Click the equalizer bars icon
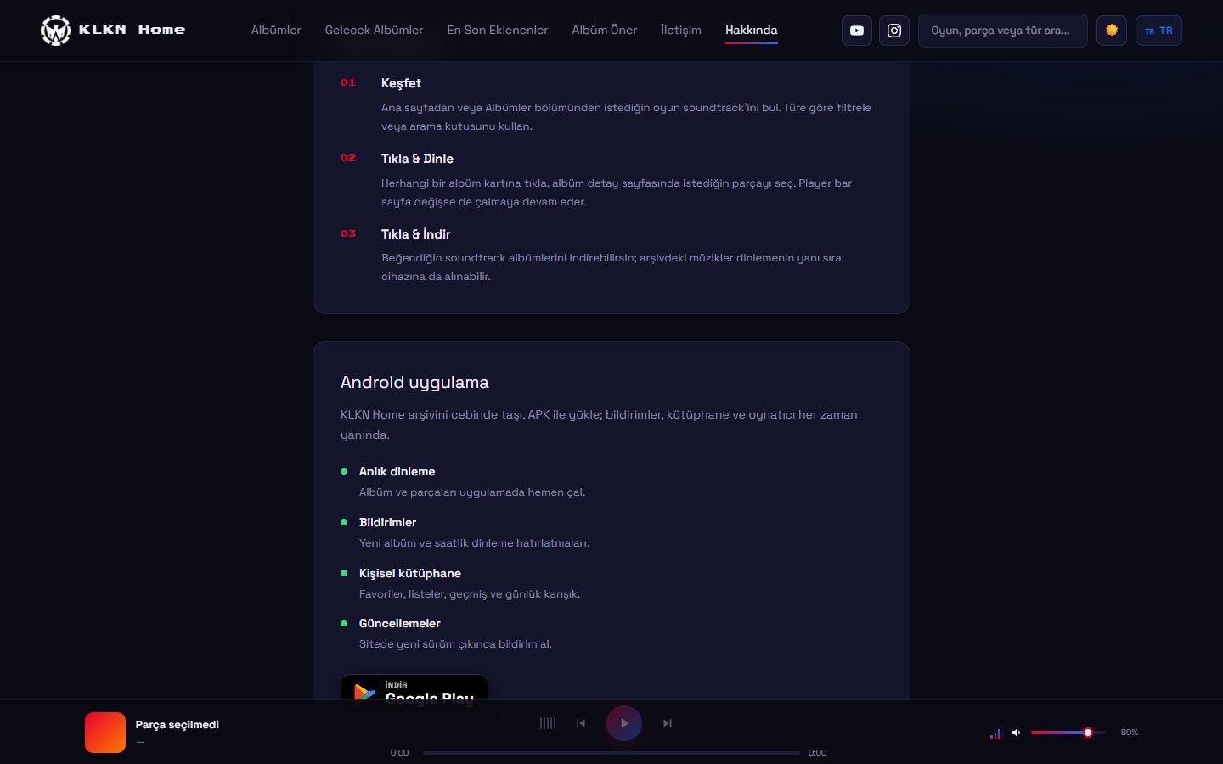 pos(995,733)
